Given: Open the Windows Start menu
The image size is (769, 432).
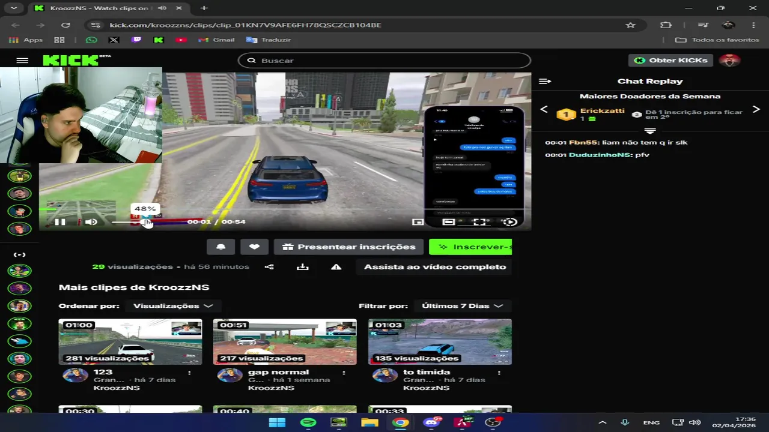Looking at the screenshot, I should click(x=277, y=422).
